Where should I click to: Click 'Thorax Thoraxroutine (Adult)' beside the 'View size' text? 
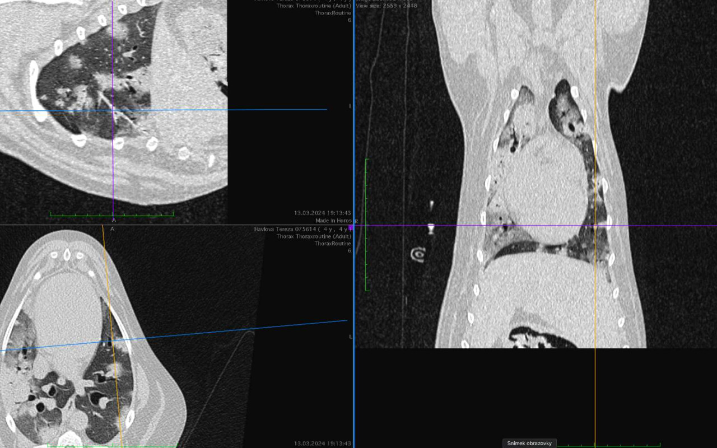314,5
